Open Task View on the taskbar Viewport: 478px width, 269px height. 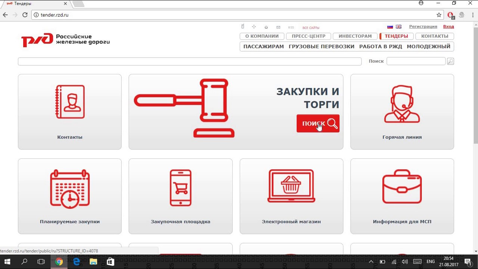point(41,262)
